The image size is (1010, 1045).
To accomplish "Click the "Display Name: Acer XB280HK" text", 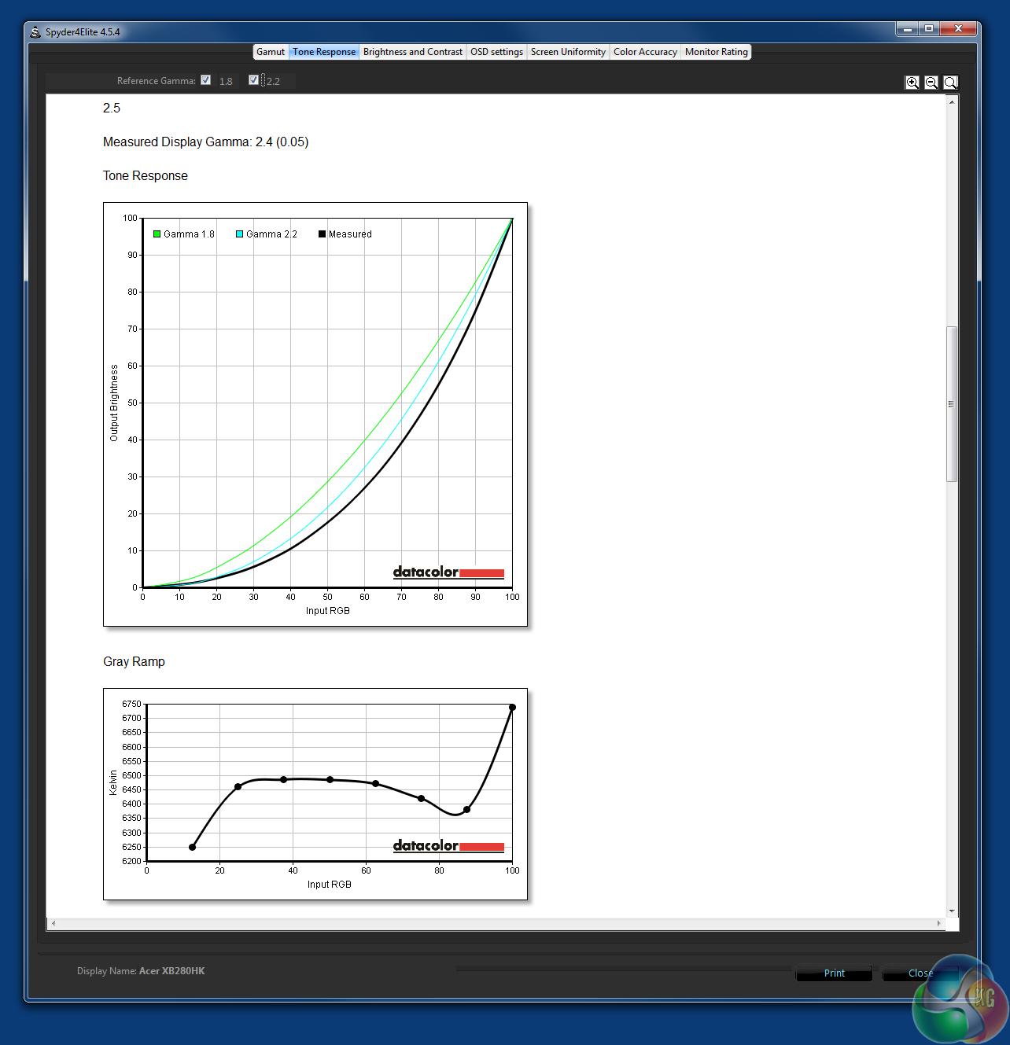I will 141,971.
